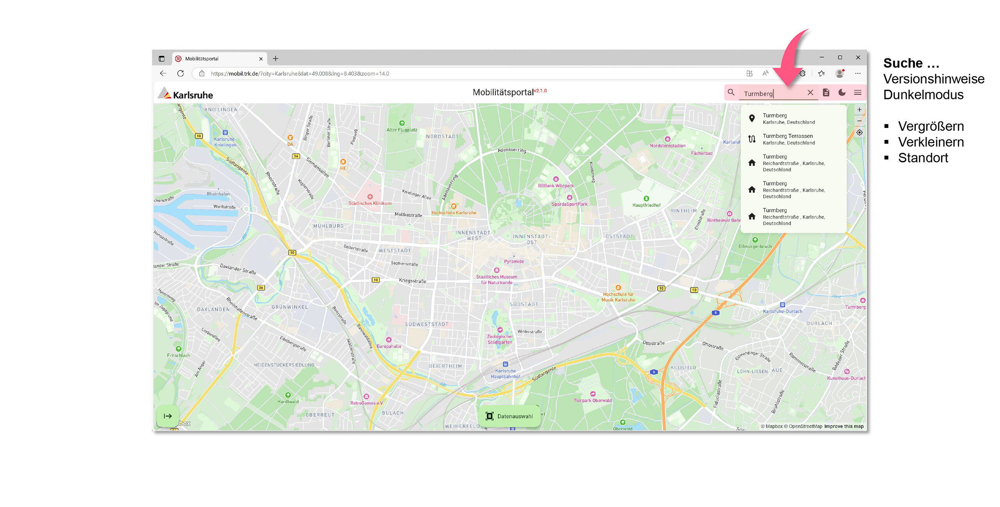Open a new browser tab
The image size is (1000, 507).
(x=275, y=58)
